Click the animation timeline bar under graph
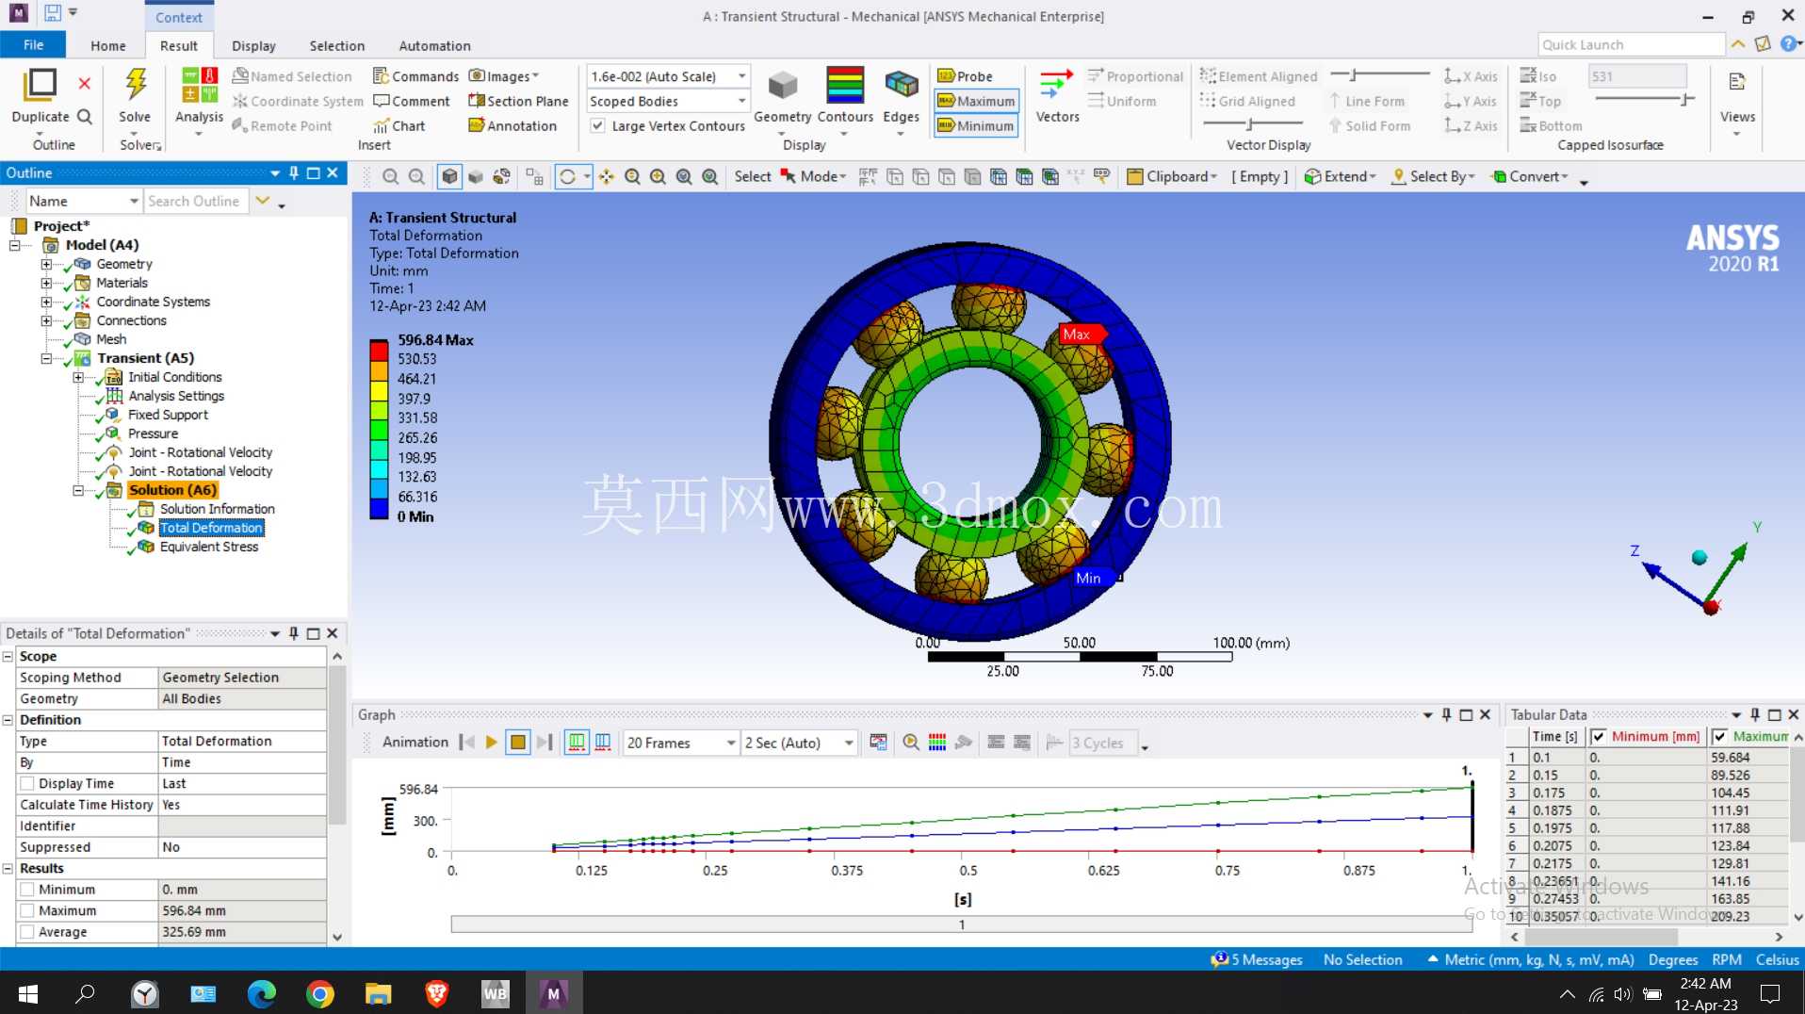 click(x=961, y=924)
